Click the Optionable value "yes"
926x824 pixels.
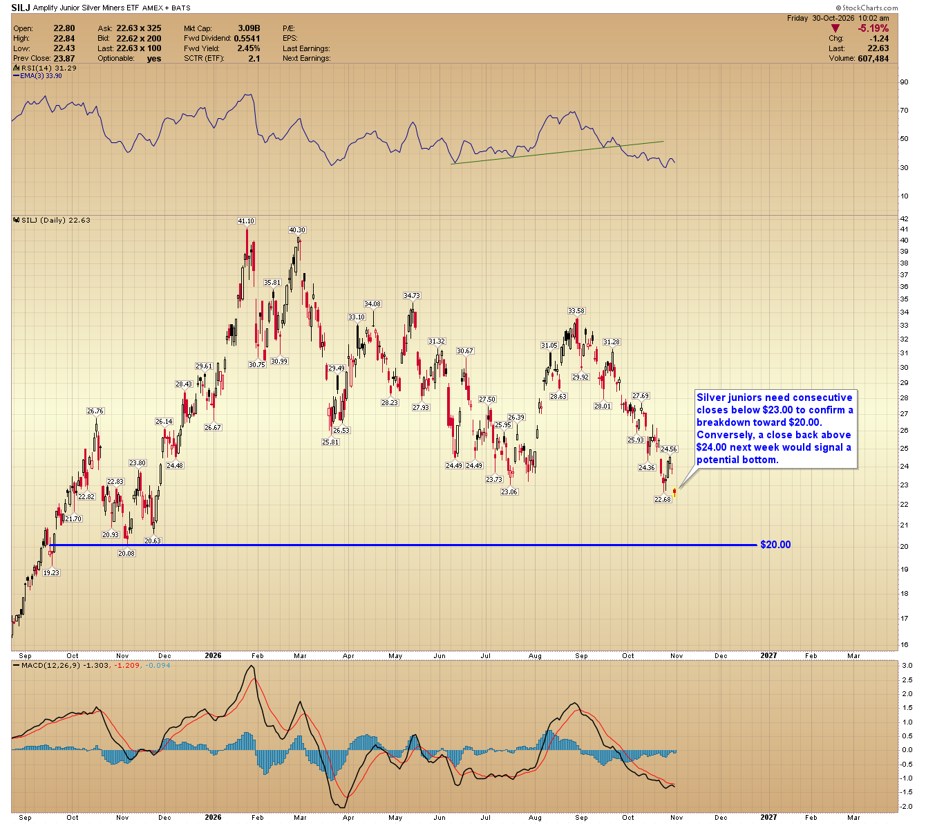pyautogui.click(x=154, y=58)
